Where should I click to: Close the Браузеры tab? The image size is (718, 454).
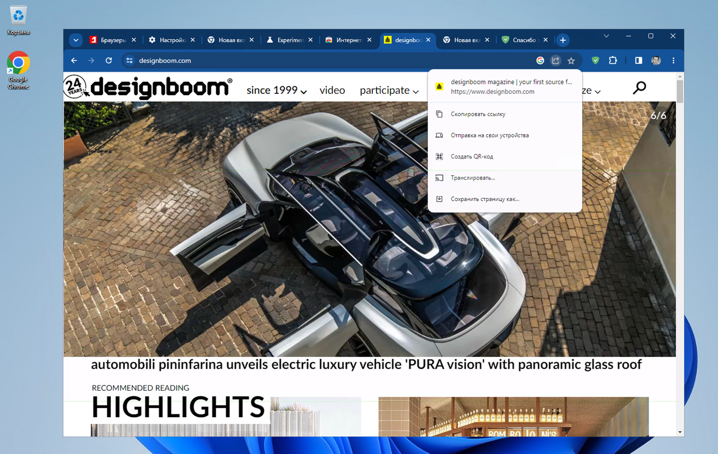click(x=134, y=40)
